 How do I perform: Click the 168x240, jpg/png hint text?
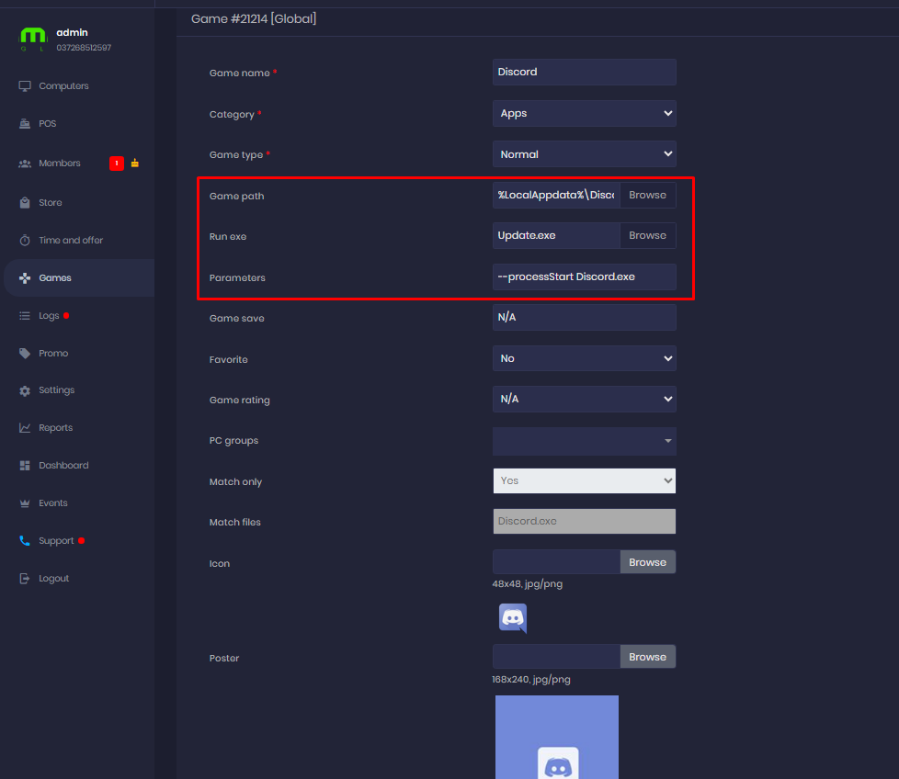(531, 680)
